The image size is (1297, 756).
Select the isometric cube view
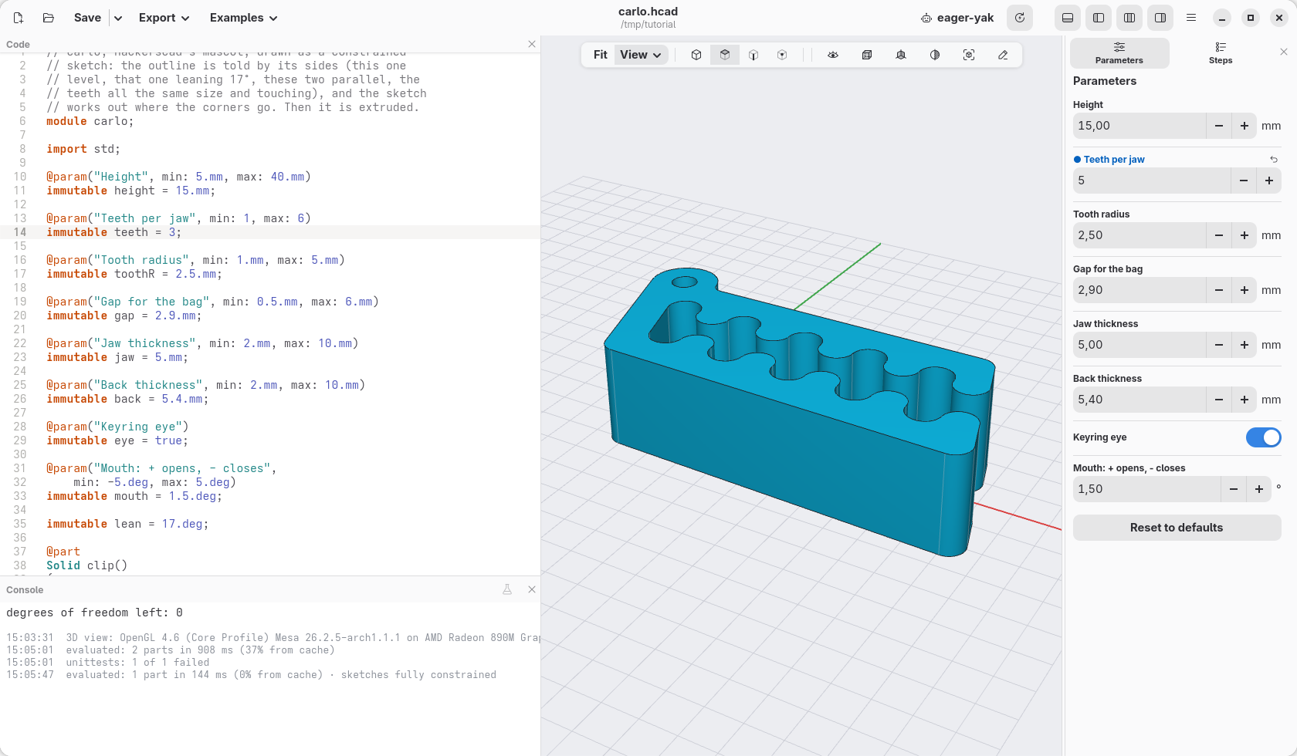696,55
